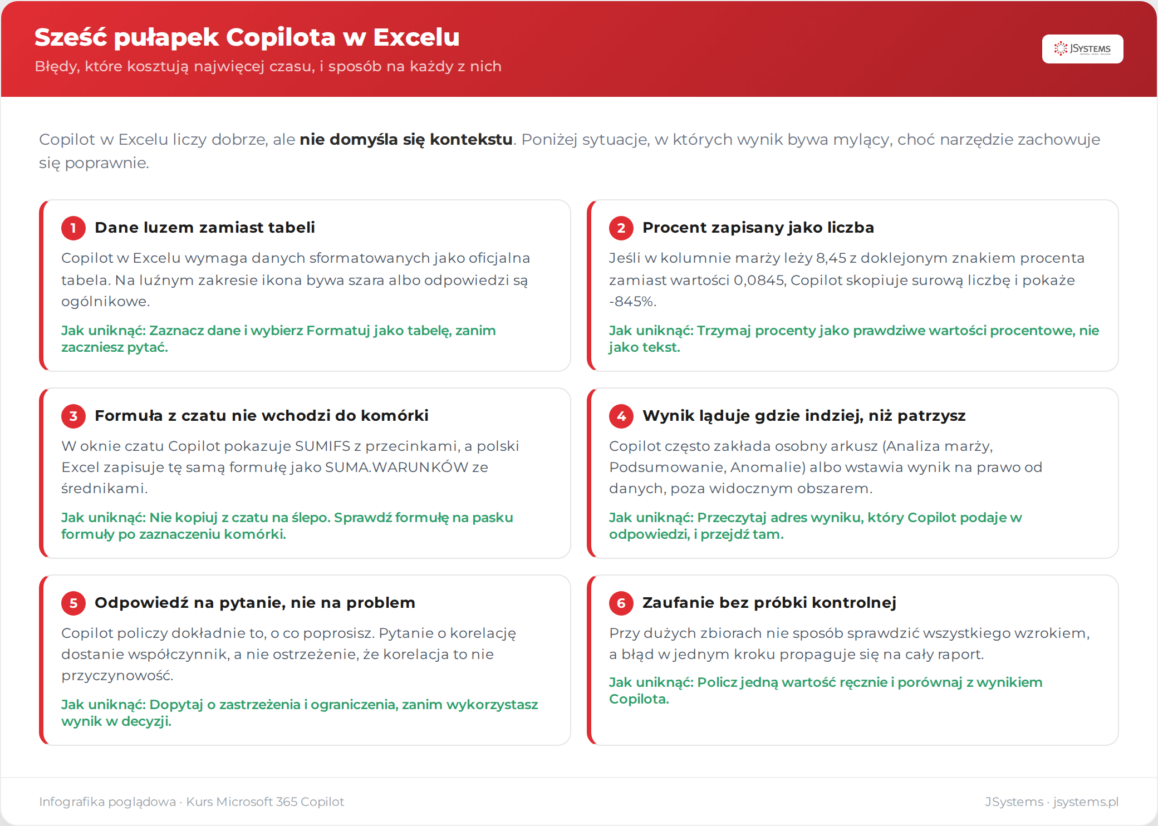Click green tip "Trzymaj procenty jako prawdziwe wartości"
Viewport: 1158px width, 826px height.
tap(854, 338)
